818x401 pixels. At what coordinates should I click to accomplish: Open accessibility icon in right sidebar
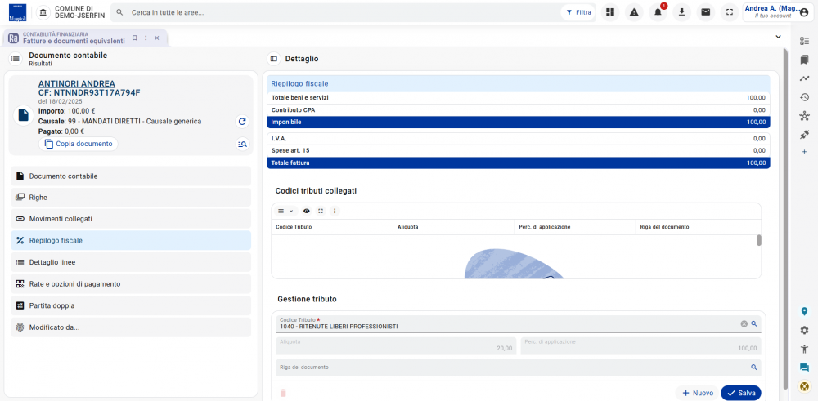tap(804, 349)
